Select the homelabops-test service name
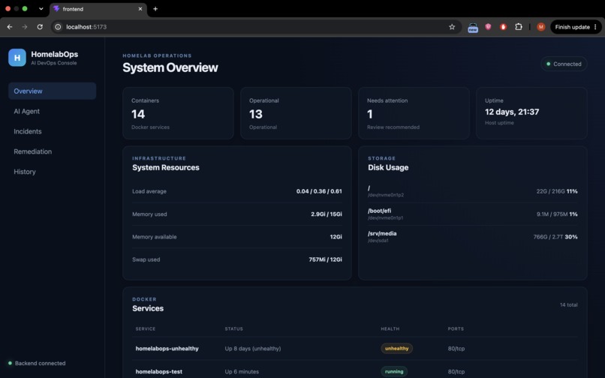Image resolution: width=605 pixels, height=378 pixels. pyautogui.click(x=159, y=371)
